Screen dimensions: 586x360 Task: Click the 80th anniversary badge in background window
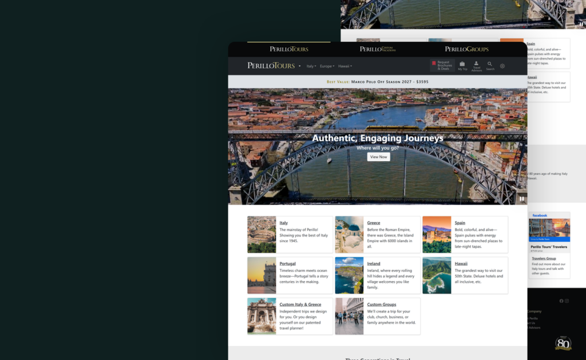pos(563,343)
